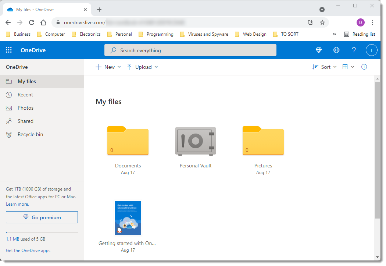Open OneDrive settings with the gear icon
Image resolution: width=386 pixels, height=266 pixels.
click(336, 50)
